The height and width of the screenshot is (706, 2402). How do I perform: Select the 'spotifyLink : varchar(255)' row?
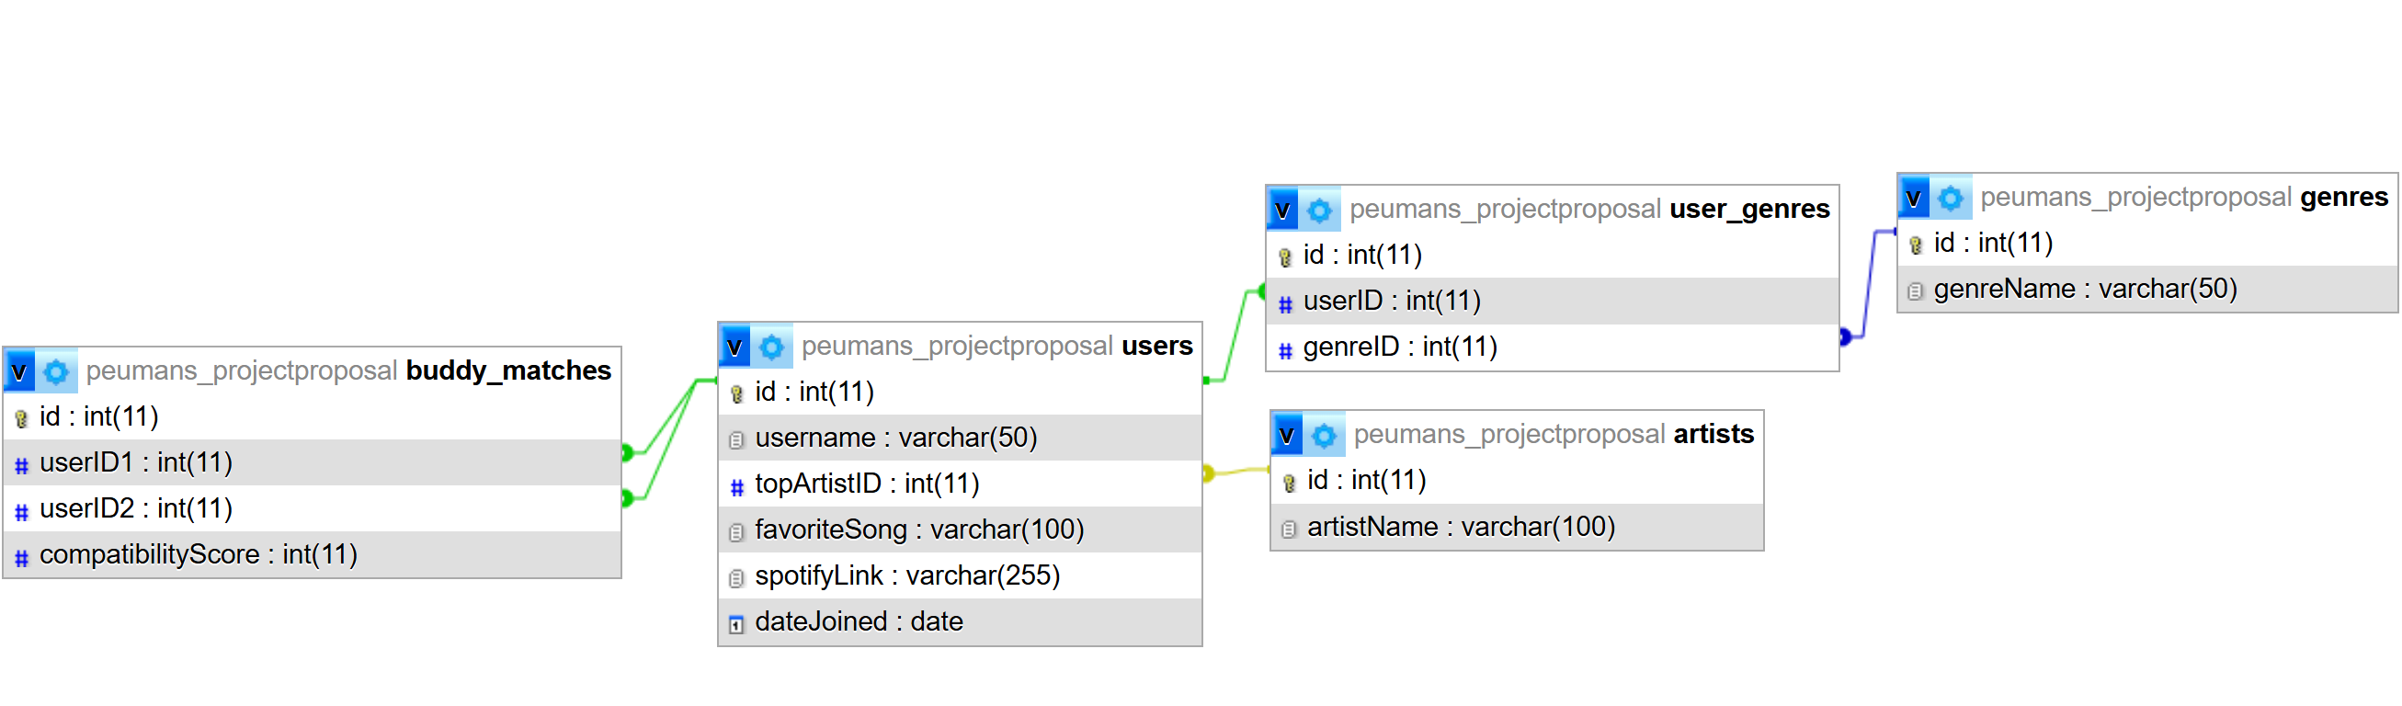961,575
